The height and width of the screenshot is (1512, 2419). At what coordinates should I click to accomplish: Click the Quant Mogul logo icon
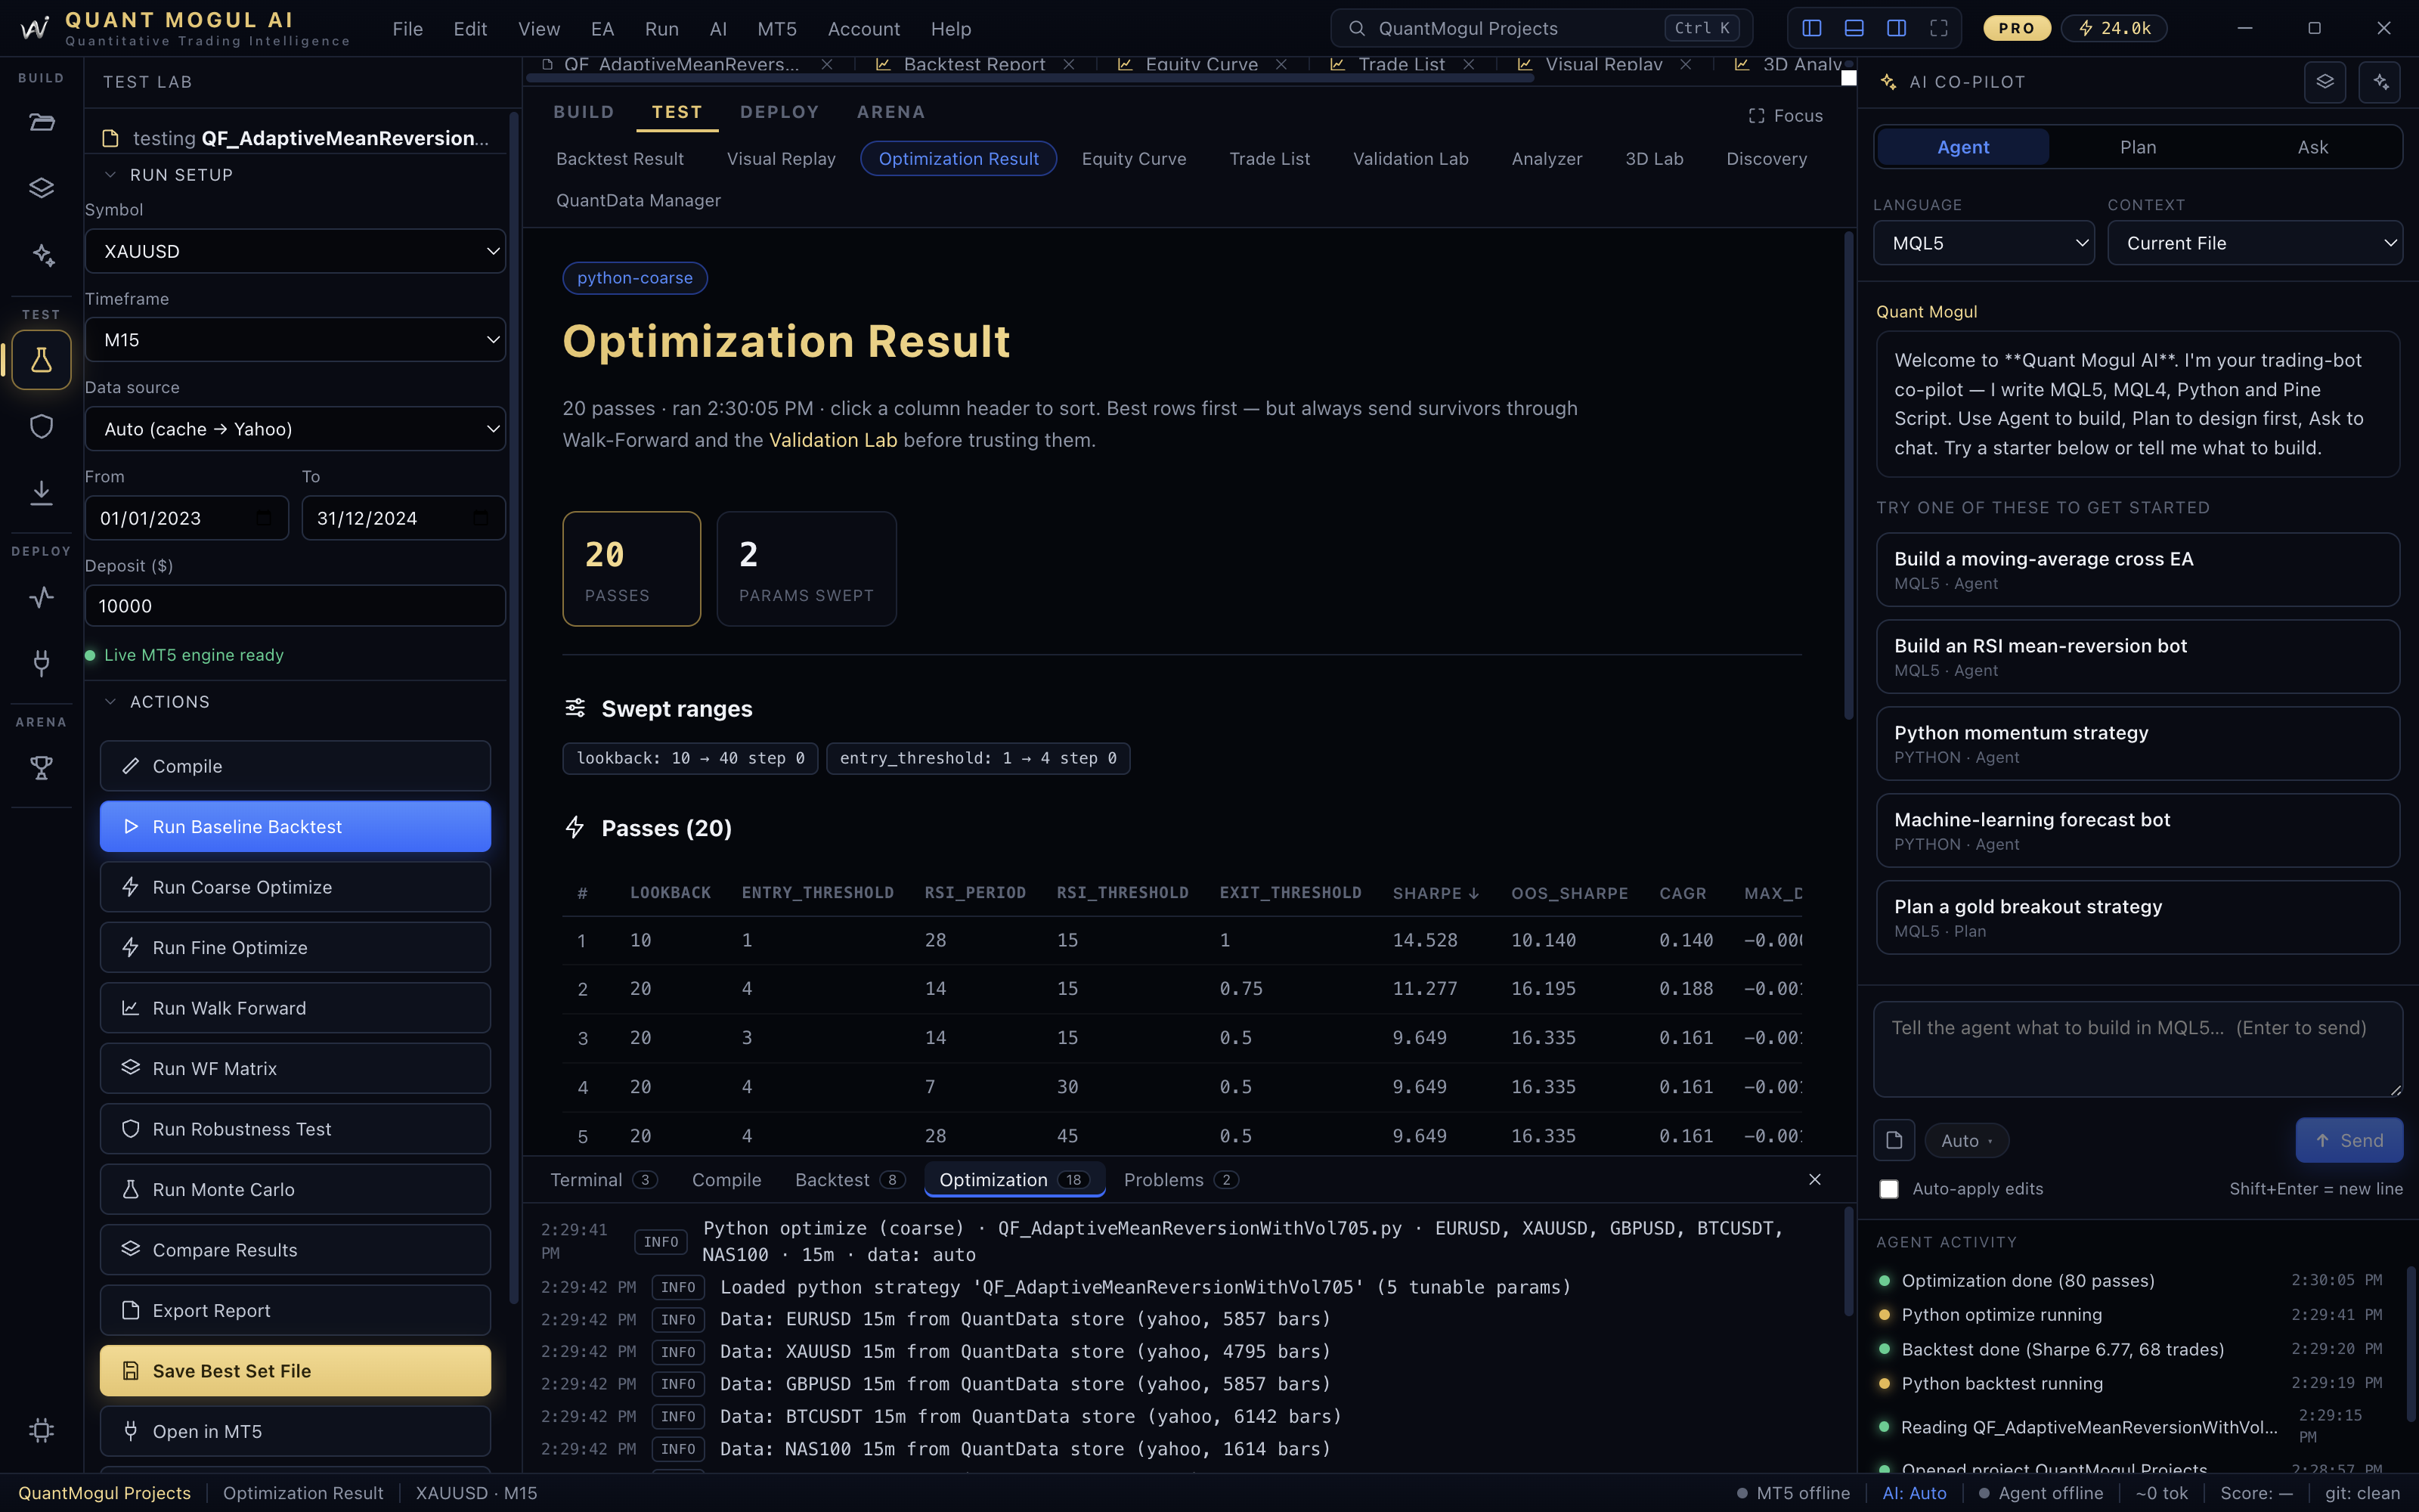(x=35, y=28)
